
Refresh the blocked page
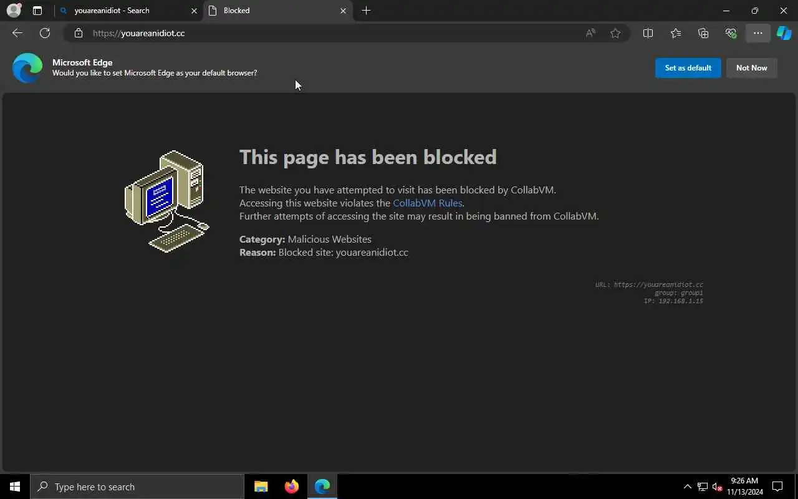45,33
